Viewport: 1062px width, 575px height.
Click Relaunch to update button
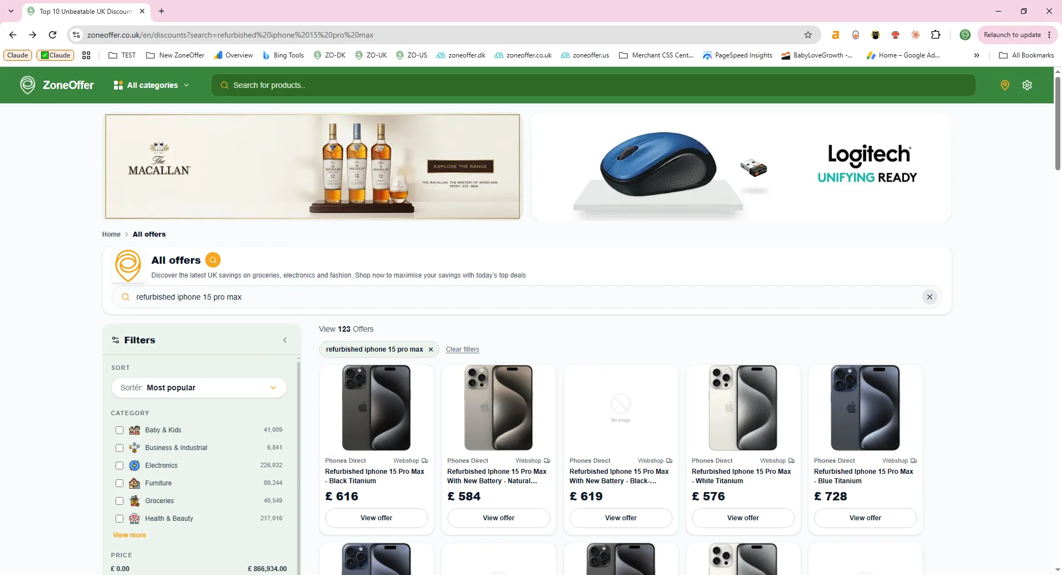tap(1012, 35)
